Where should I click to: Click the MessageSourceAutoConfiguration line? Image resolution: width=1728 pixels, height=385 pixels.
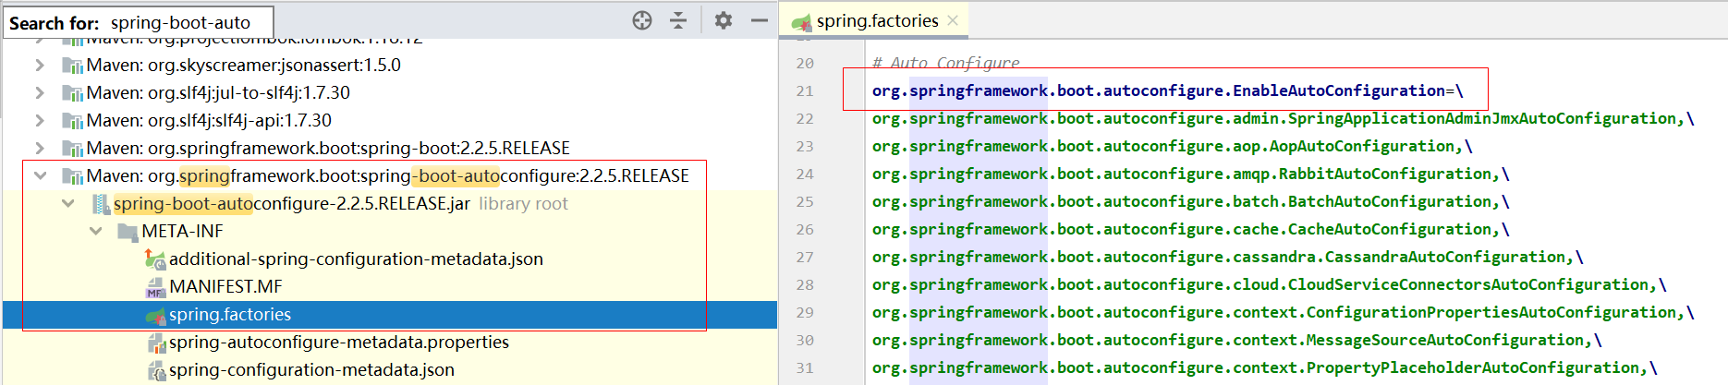[x=1237, y=340]
